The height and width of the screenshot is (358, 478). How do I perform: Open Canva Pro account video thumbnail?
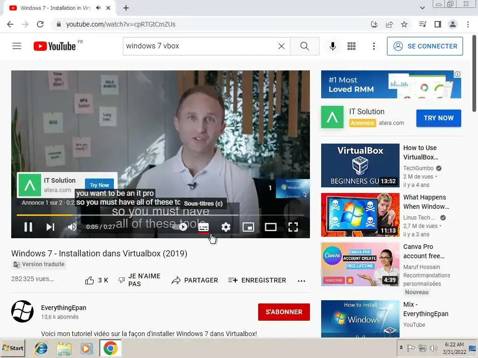click(360, 264)
